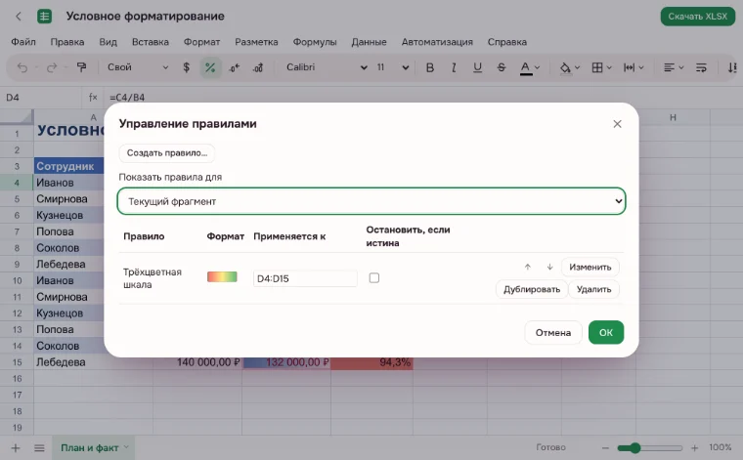Image resolution: width=743 pixels, height=460 pixels.
Task: Expand the fill color dropdown arrow
Action: coord(577,67)
